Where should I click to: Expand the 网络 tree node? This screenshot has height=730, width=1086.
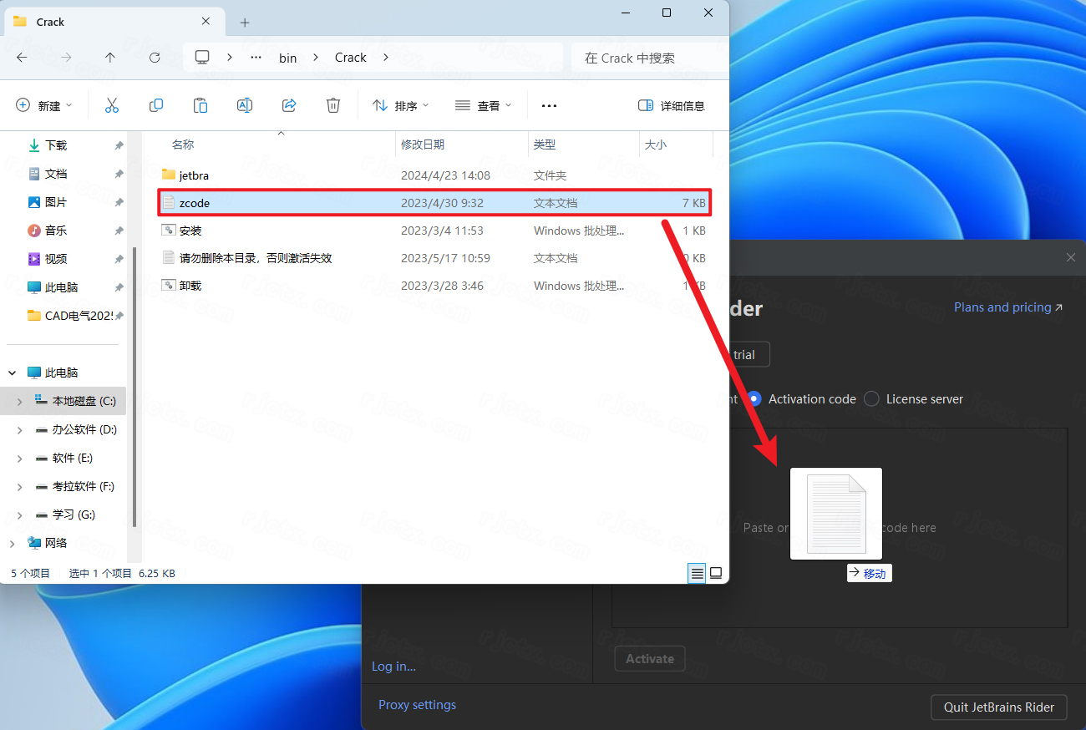coord(12,543)
